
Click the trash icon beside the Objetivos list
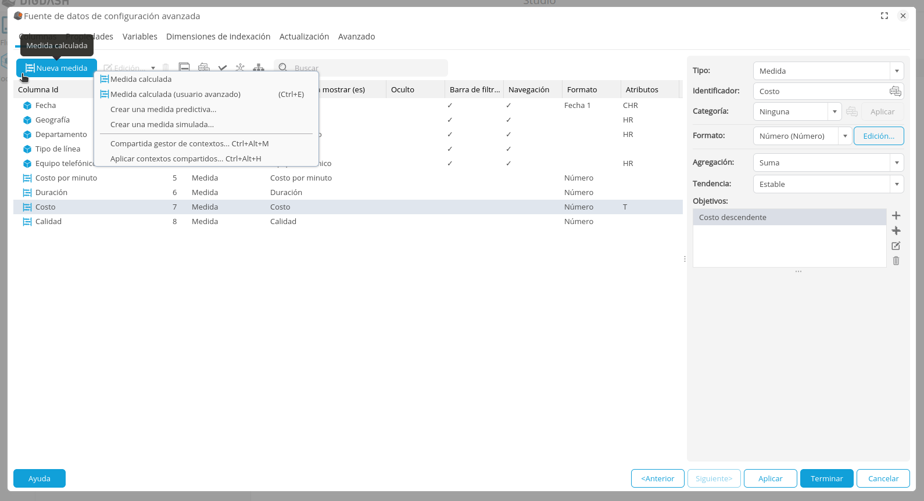pos(896,261)
